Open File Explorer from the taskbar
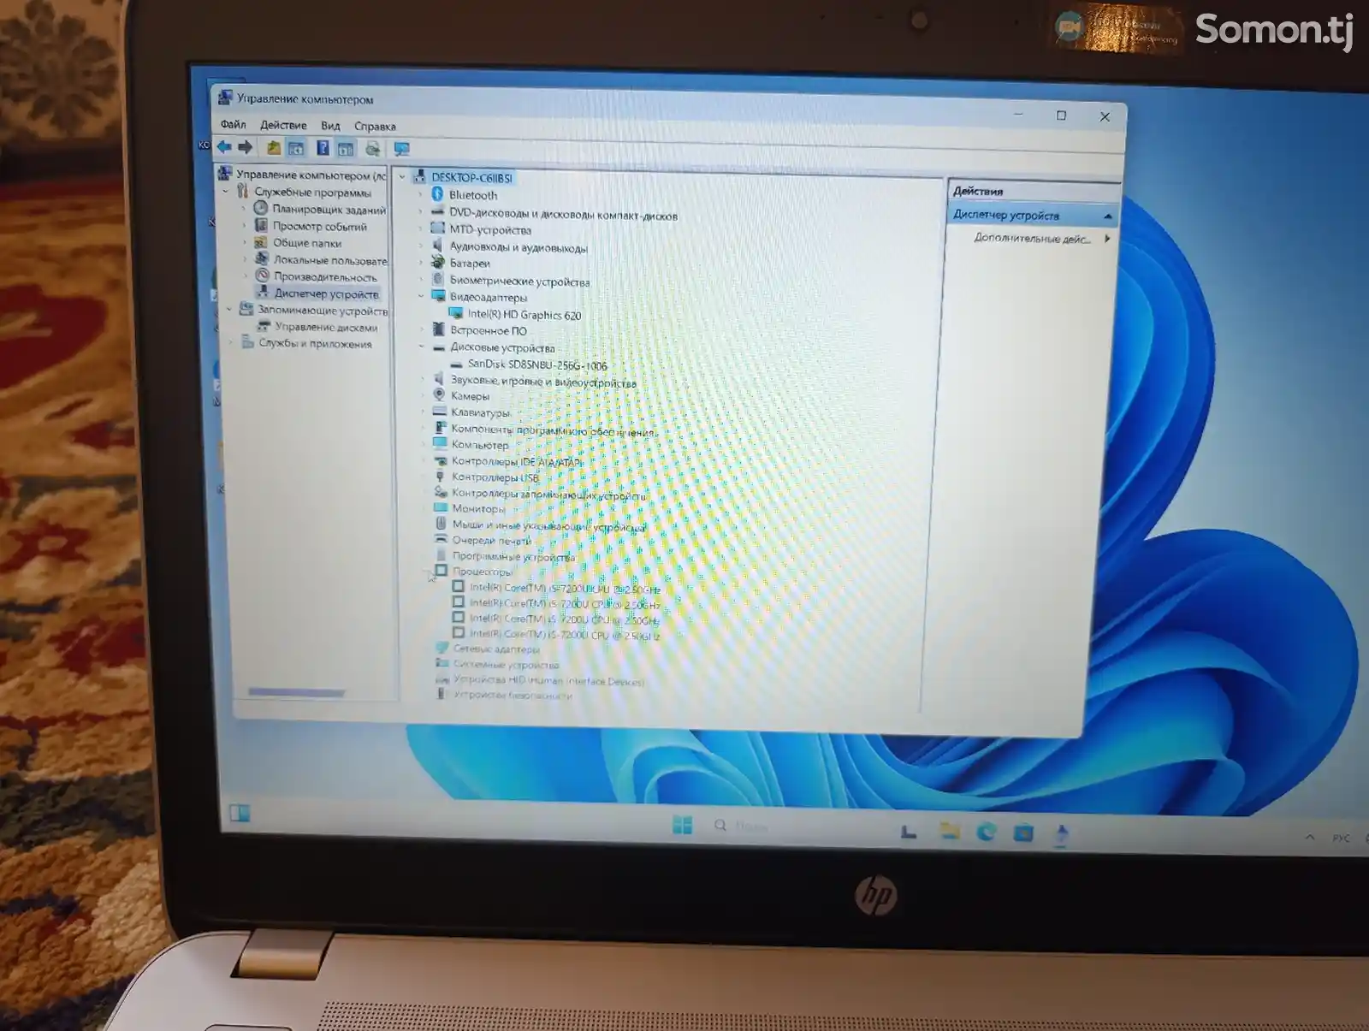Viewport: 1369px width, 1031px height. [x=950, y=830]
